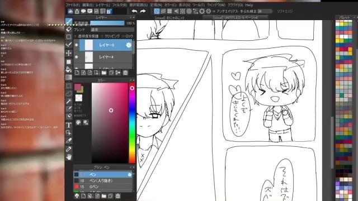
Task: Select the Bucket fill tool
Action: pos(68,69)
